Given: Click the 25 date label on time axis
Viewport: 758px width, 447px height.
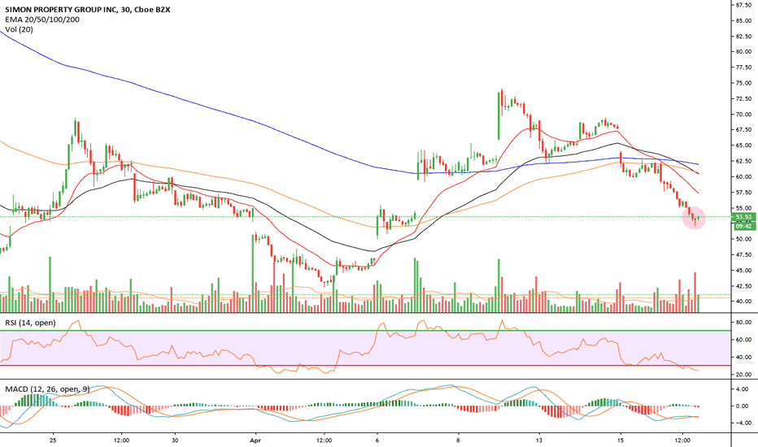Looking at the screenshot, I should (x=53, y=440).
